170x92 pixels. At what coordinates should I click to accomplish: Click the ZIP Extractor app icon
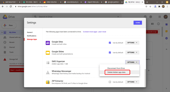coord(48,82)
